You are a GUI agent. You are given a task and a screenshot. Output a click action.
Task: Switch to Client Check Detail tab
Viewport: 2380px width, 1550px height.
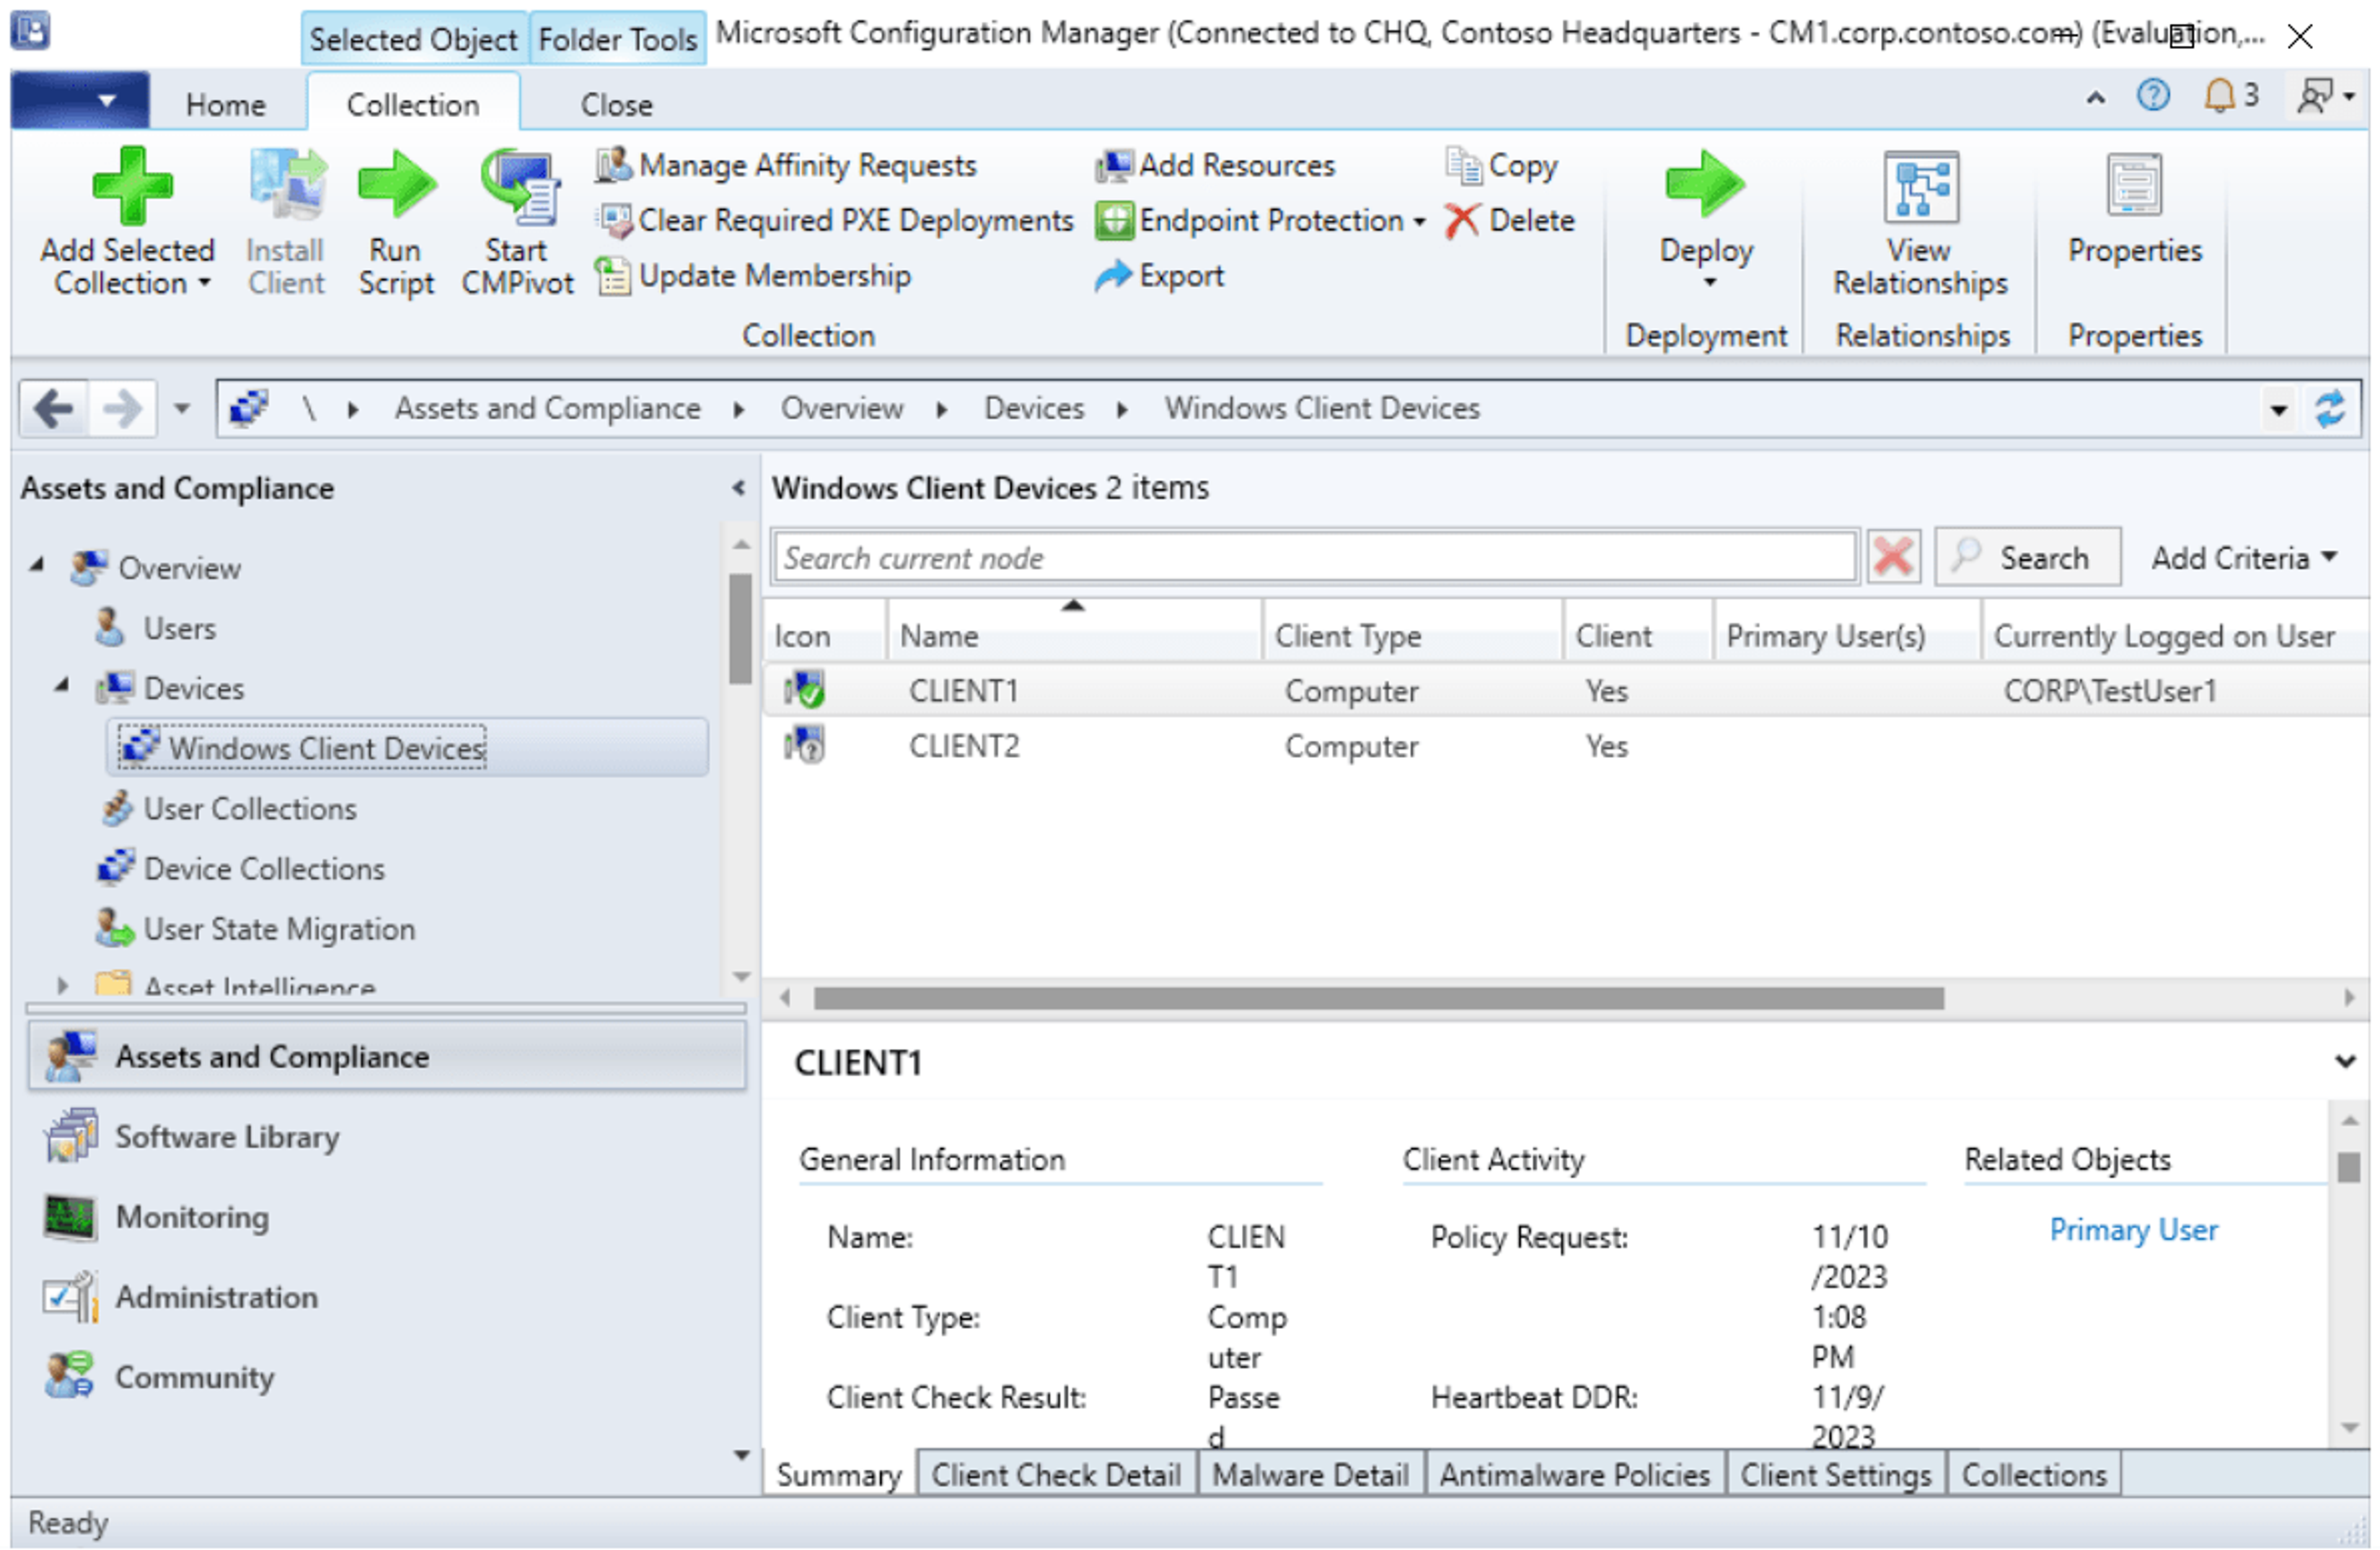coord(1056,1476)
